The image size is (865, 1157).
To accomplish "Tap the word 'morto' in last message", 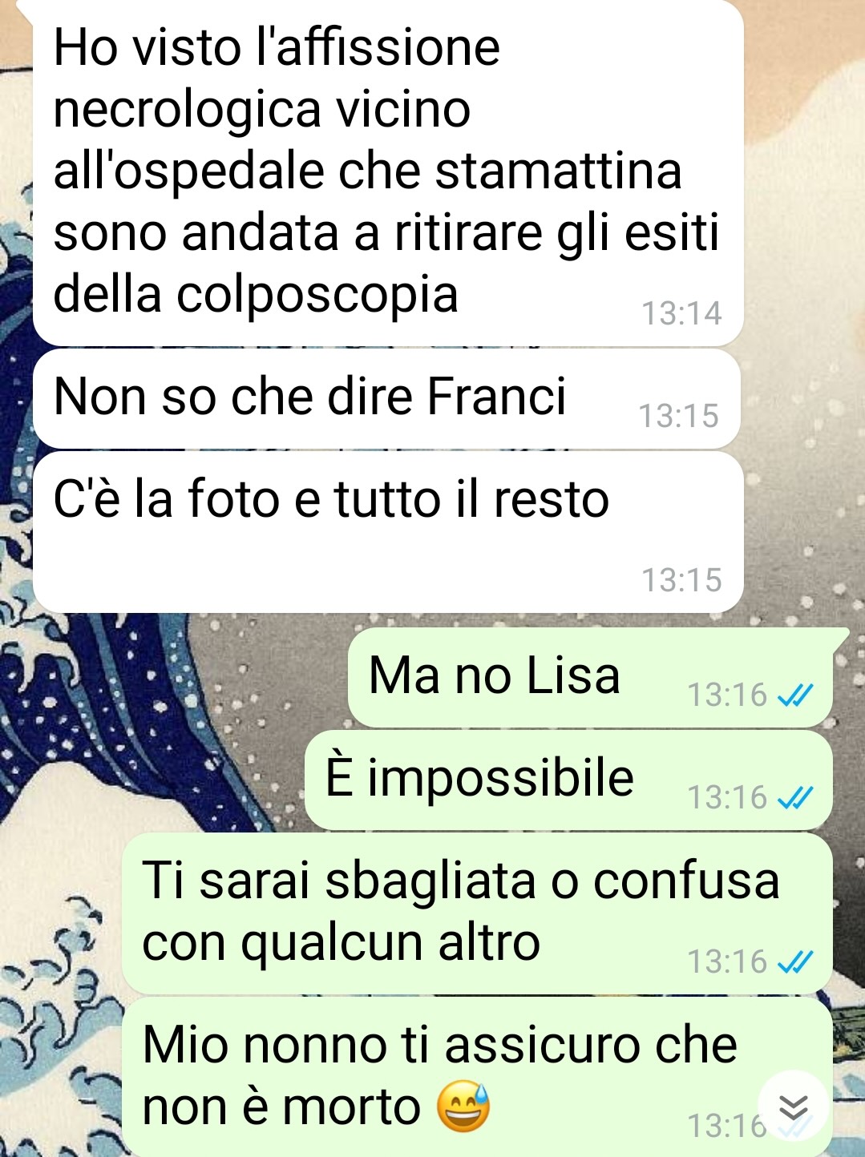I will tap(351, 1107).
